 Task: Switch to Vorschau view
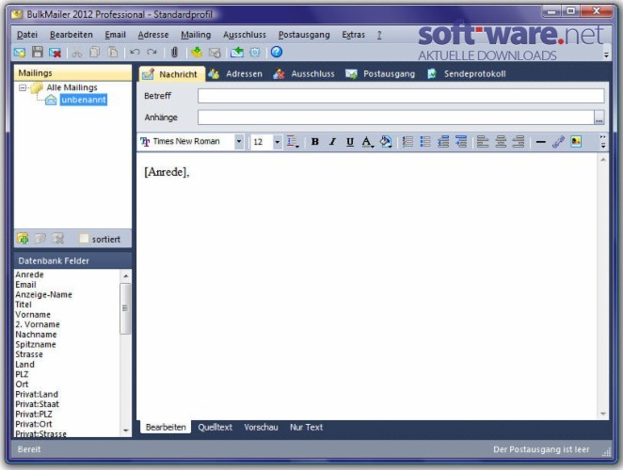(x=261, y=427)
